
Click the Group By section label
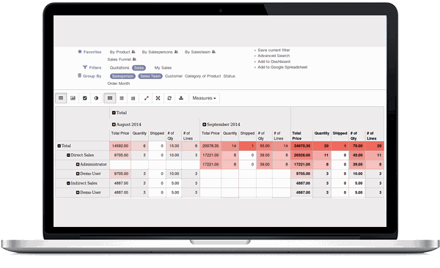(x=92, y=76)
